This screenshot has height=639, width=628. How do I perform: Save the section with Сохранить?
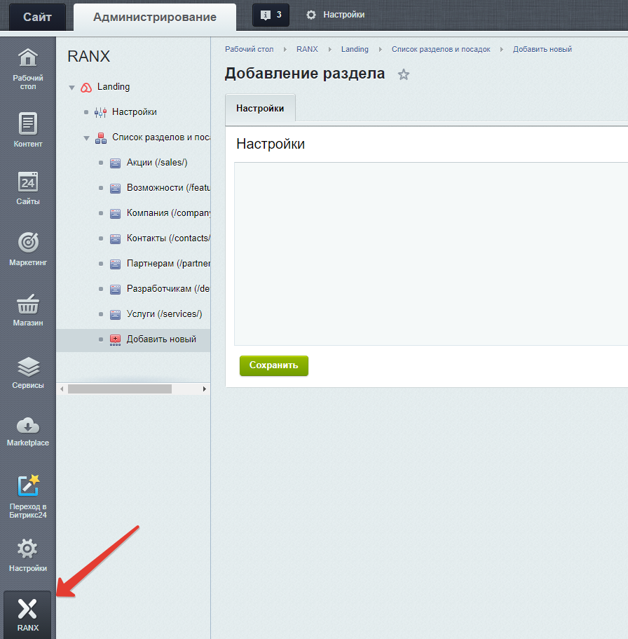(273, 365)
